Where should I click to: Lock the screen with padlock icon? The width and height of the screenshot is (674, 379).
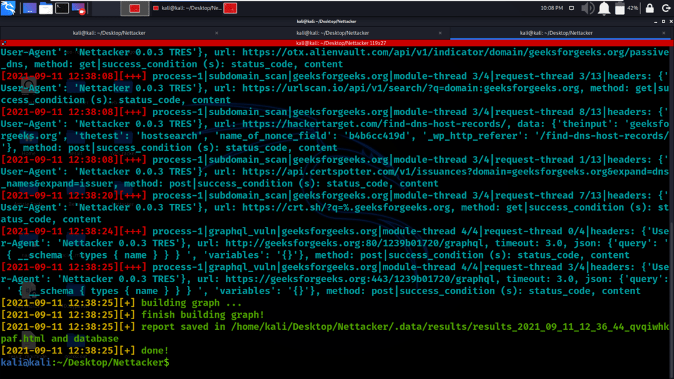coord(650,8)
